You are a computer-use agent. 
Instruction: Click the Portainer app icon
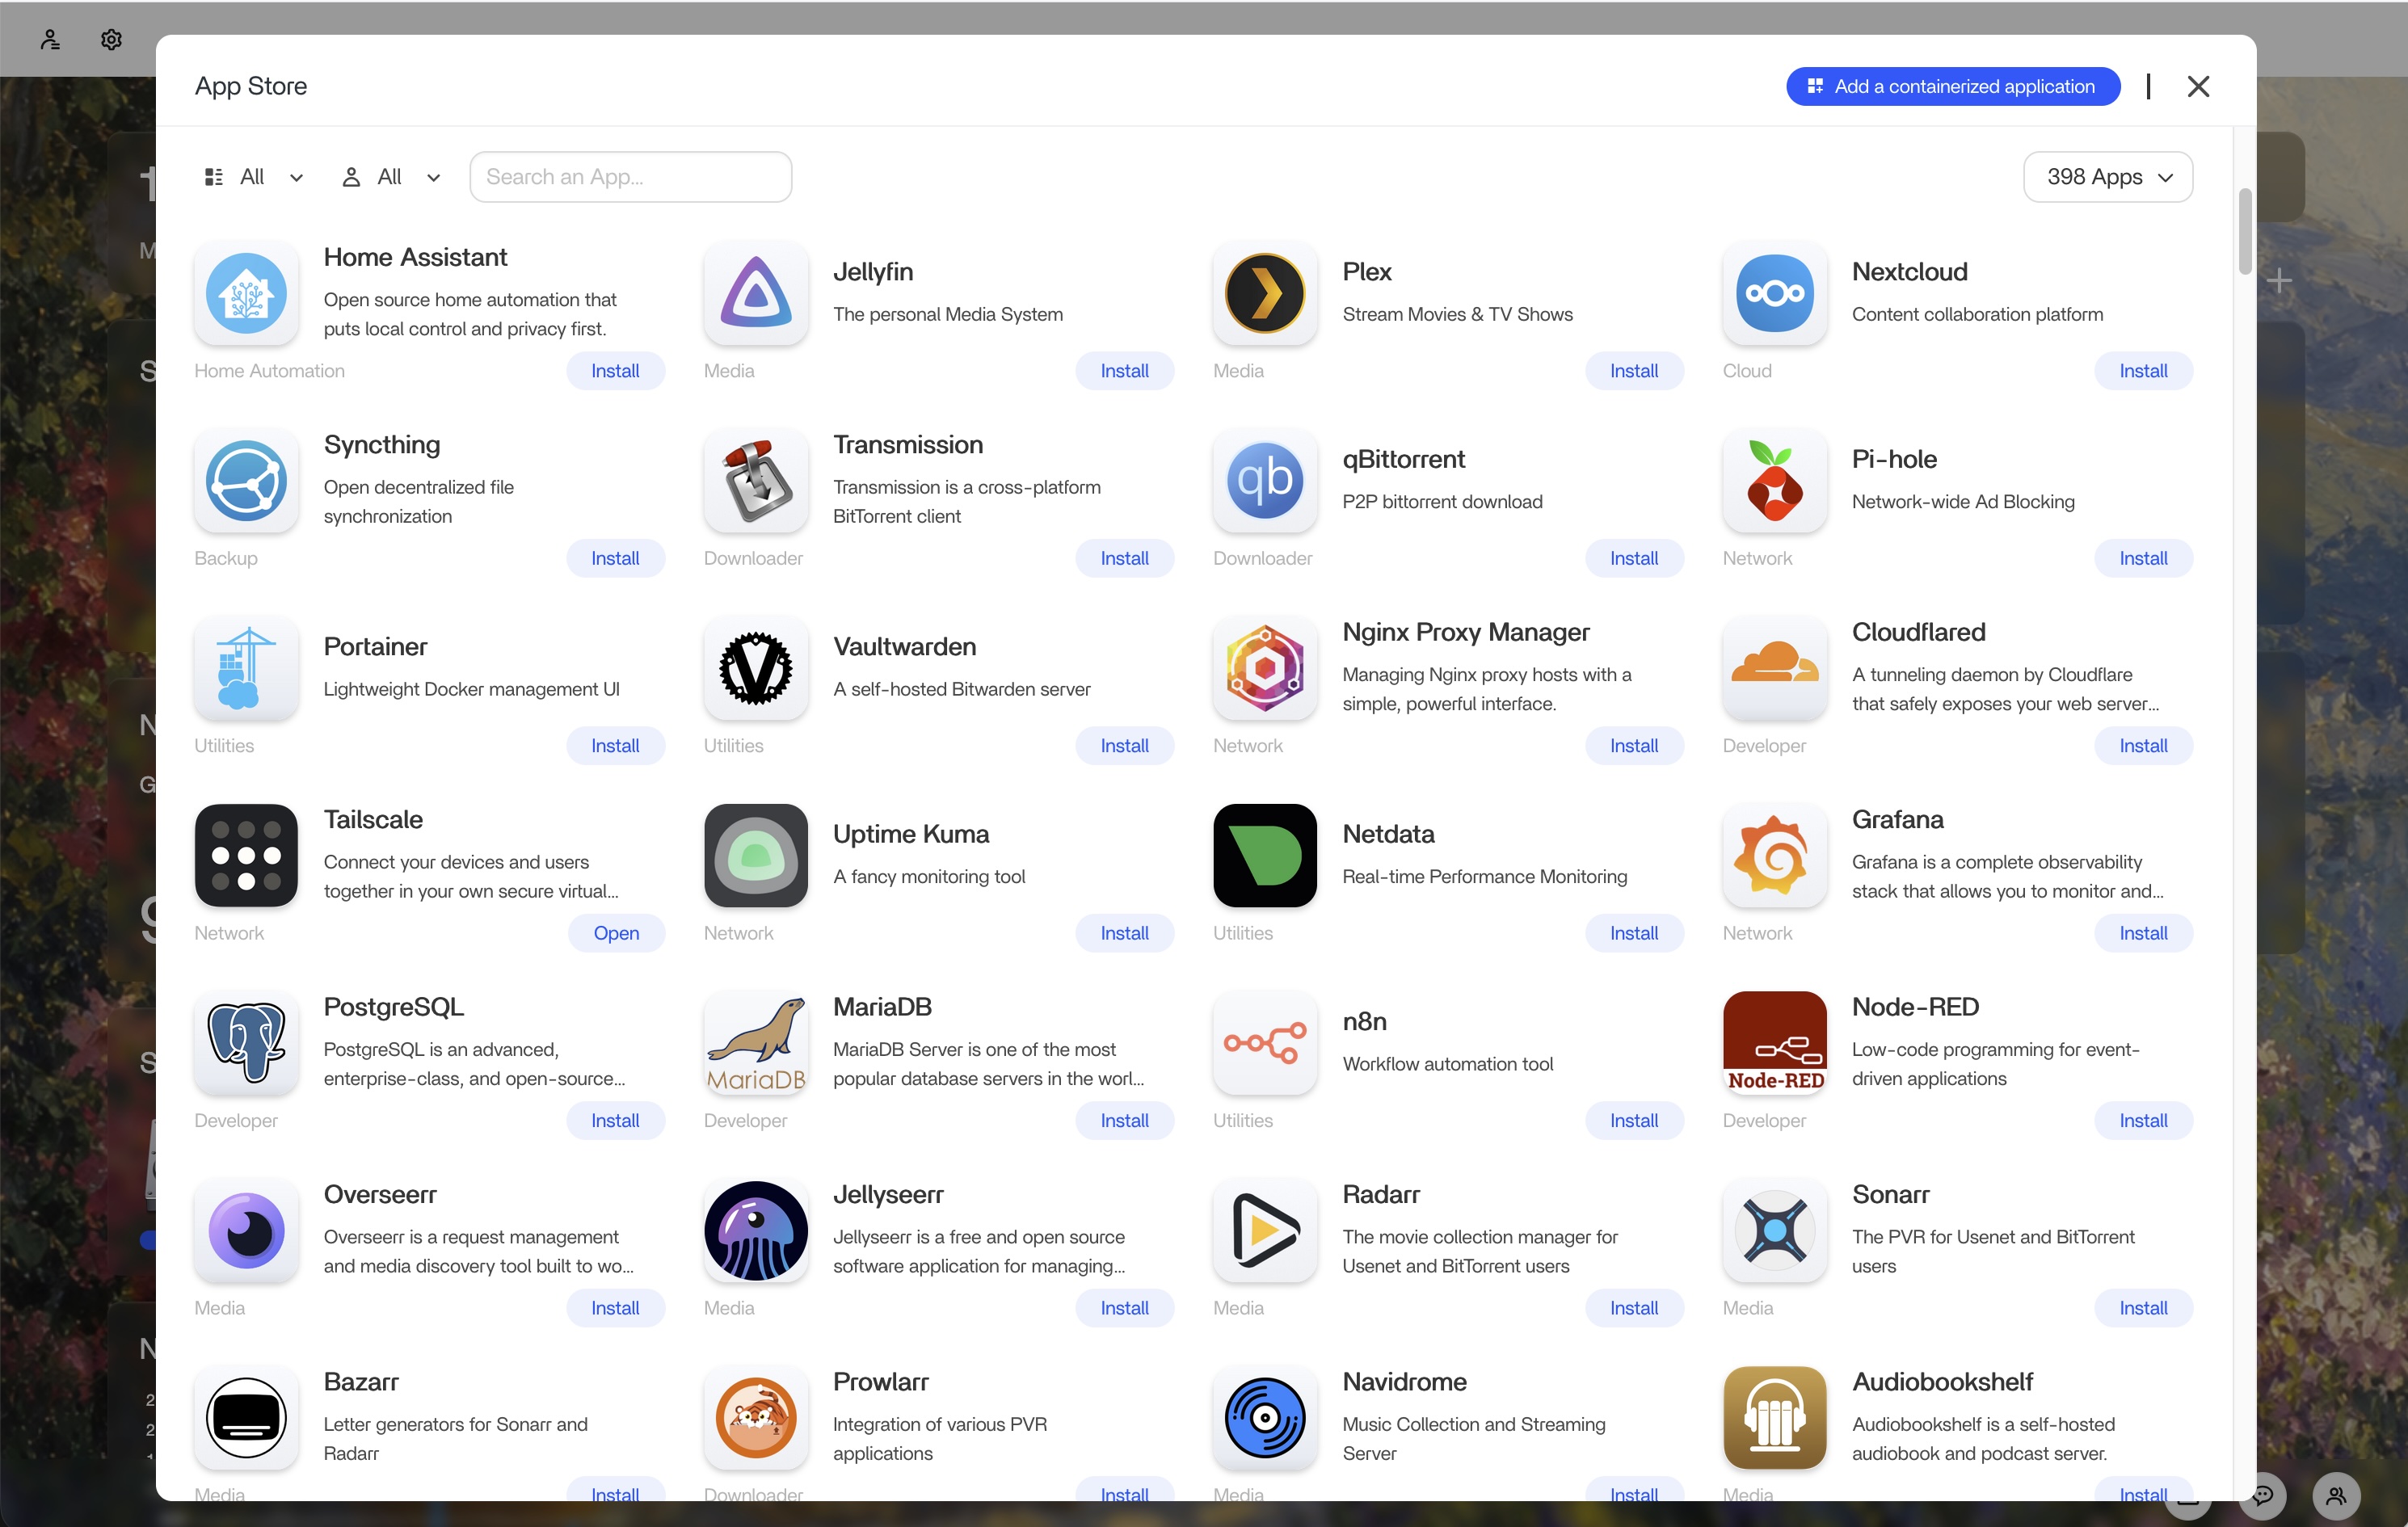(246, 668)
